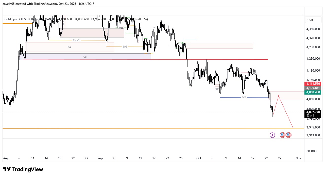The width and height of the screenshot is (325, 177).
Task: Click the red 4,111.536 price tag
Action: click(313, 84)
